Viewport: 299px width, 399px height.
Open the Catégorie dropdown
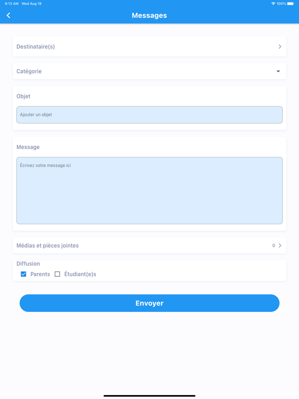[x=149, y=71]
